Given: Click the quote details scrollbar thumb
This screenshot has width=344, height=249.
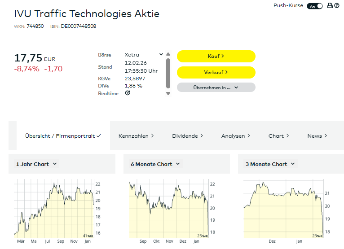Looking at the screenshot, I should coord(168,73).
